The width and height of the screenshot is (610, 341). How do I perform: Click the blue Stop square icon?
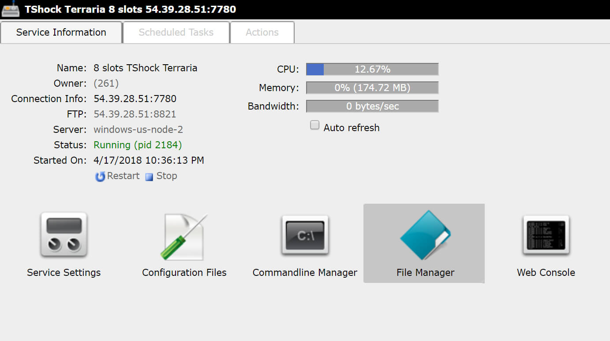tap(150, 177)
